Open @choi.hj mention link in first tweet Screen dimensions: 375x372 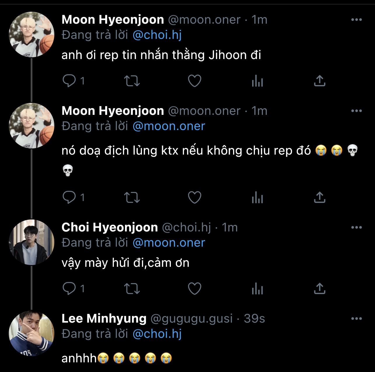click(x=157, y=35)
